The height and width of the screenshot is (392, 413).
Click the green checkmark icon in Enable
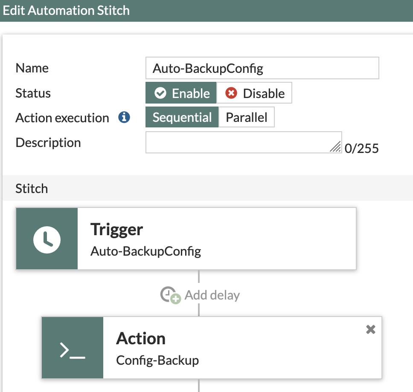(x=160, y=93)
